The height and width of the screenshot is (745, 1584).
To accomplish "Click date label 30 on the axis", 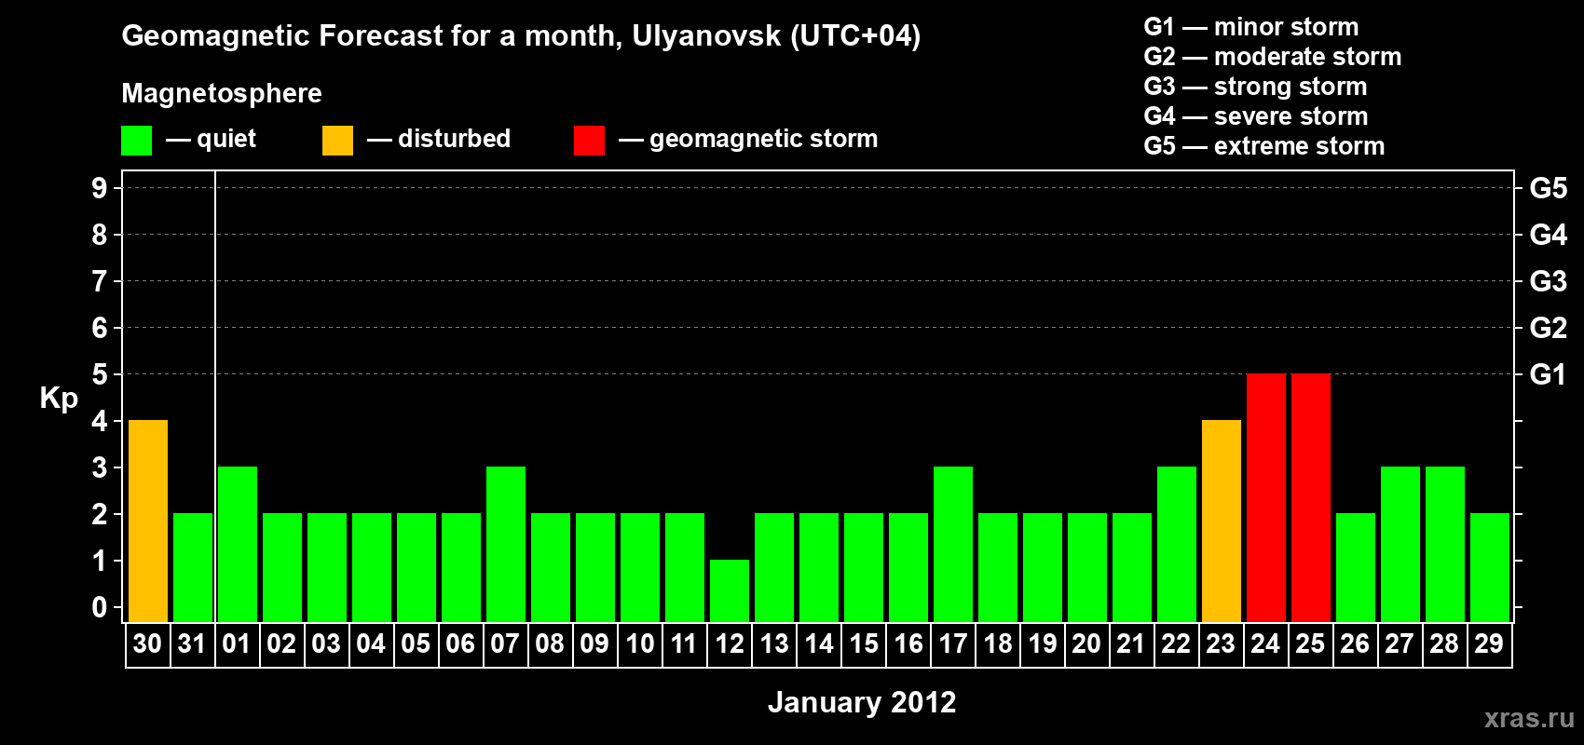I will click(x=147, y=643).
